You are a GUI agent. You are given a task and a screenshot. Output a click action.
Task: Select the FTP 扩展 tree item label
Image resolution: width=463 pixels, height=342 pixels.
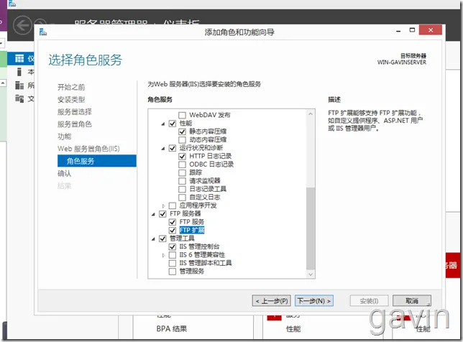tap(192, 230)
